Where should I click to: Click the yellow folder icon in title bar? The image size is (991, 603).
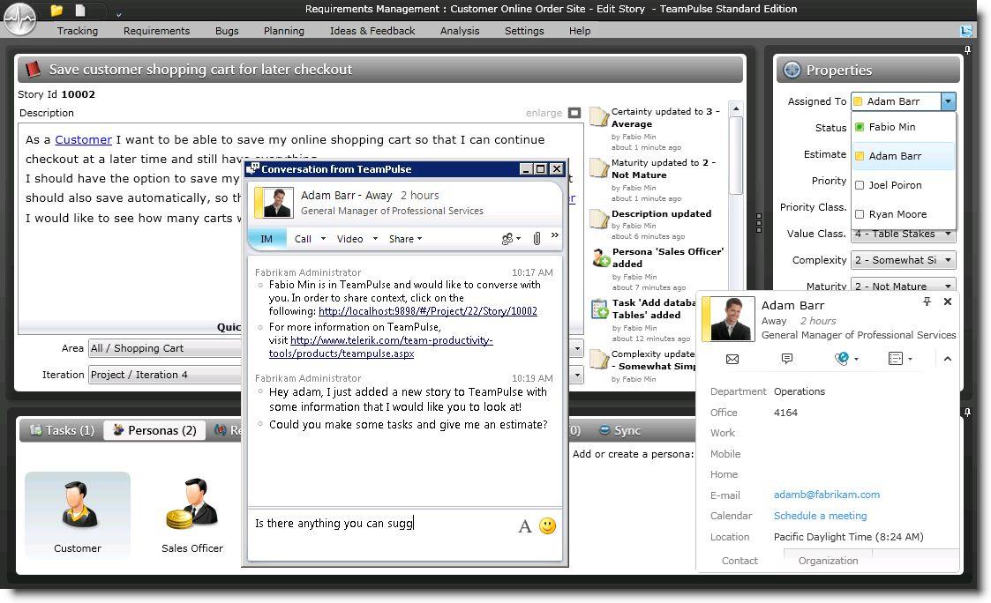[56, 11]
